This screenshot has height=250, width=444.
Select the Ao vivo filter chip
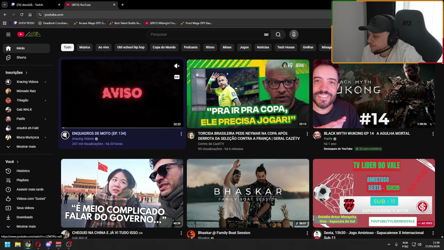pos(103,47)
